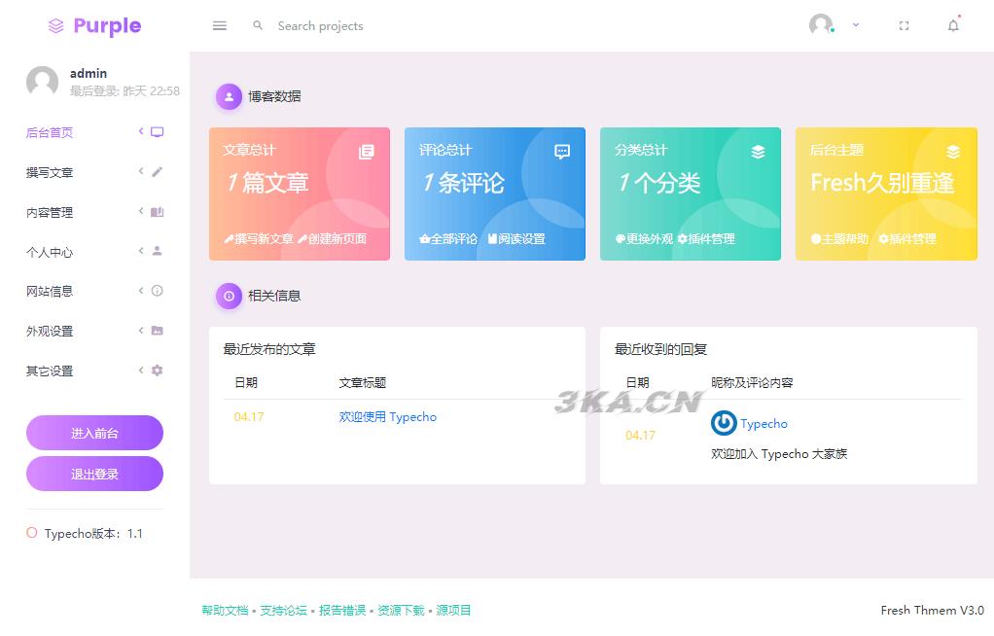Click the comment bubble icon on 评论总计 card
The image size is (994, 636).
pyautogui.click(x=561, y=152)
